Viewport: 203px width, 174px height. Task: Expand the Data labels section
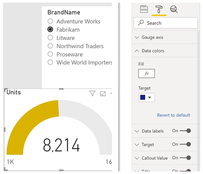(137, 131)
